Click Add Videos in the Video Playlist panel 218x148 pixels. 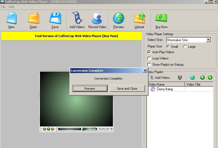tap(160, 78)
